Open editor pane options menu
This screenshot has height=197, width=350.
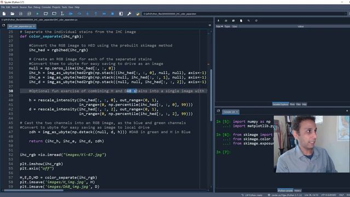pyautogui.click(x=210, y=26)
